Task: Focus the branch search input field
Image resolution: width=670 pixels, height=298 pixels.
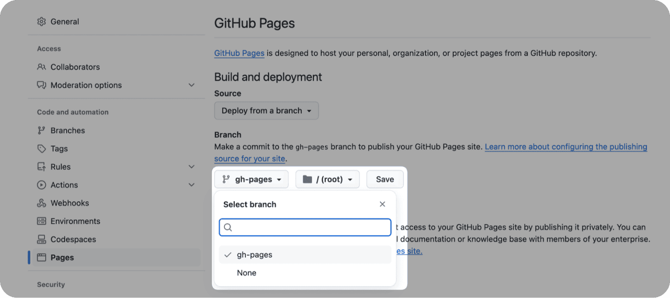Action: 310,227
